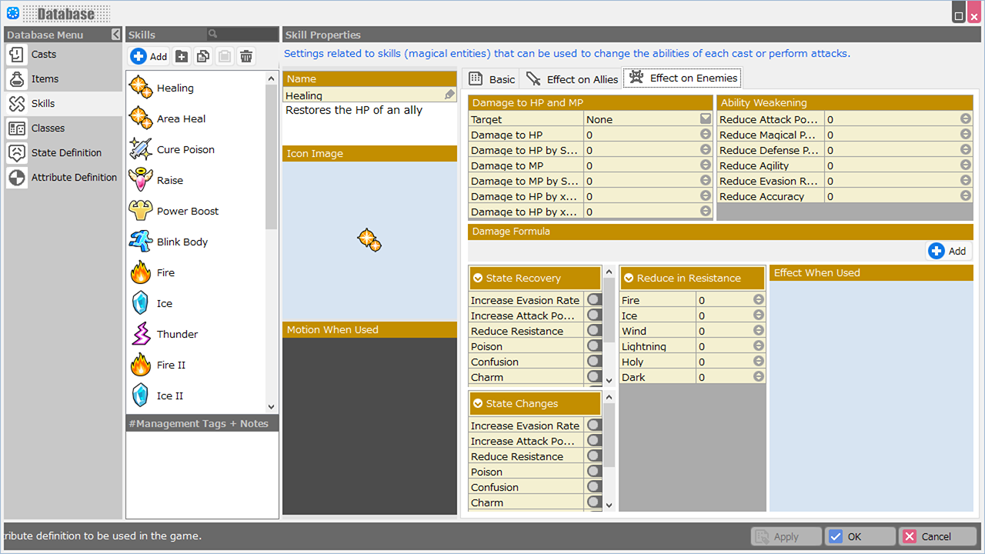Toggle Poison under State Recovery
Screen dimensions: 985x554
(x=594, y=346)
